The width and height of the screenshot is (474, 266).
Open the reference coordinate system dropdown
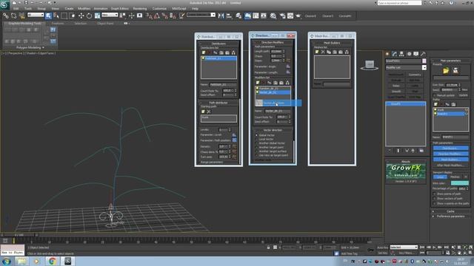click(x=110, y=15)
